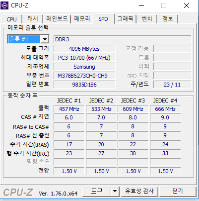Click the 일련 번호 label
Screen dimensions: 199x201
[38, 84]
